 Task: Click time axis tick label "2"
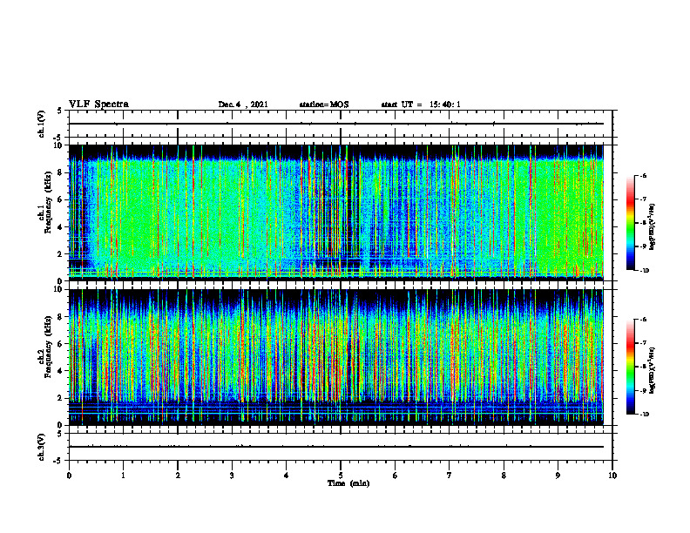click(178, 476)
